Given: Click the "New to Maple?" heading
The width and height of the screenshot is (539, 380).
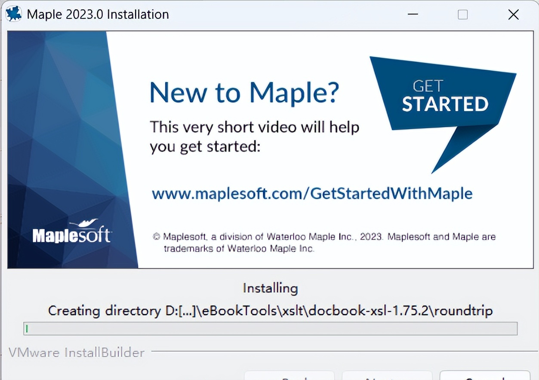Looking at the screenshot, I should coord(244,92).
